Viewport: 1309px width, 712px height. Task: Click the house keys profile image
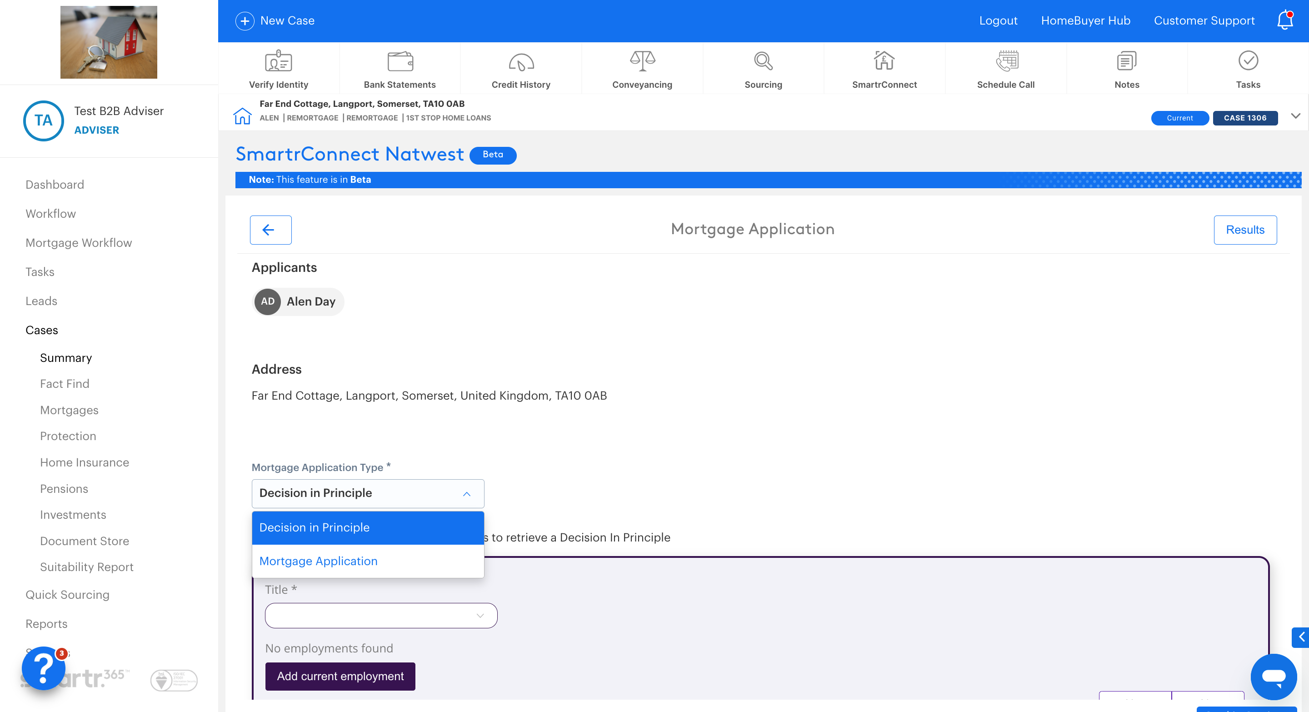(x=109, y=42)
